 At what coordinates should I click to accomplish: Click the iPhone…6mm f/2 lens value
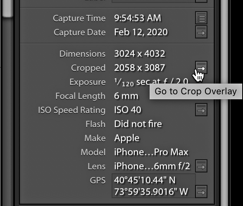point(152,166)
